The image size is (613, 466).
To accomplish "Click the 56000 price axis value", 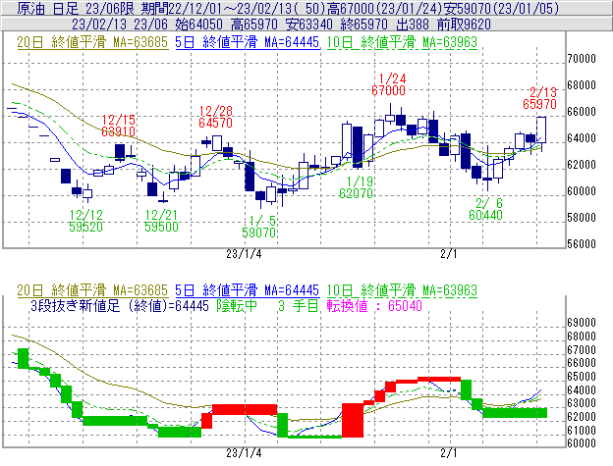I will tap(582, 244).
